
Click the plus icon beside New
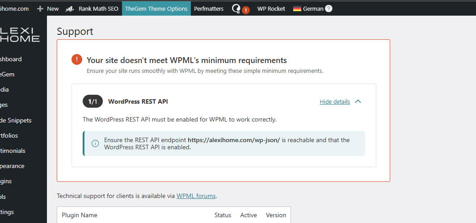pos(40,8)
